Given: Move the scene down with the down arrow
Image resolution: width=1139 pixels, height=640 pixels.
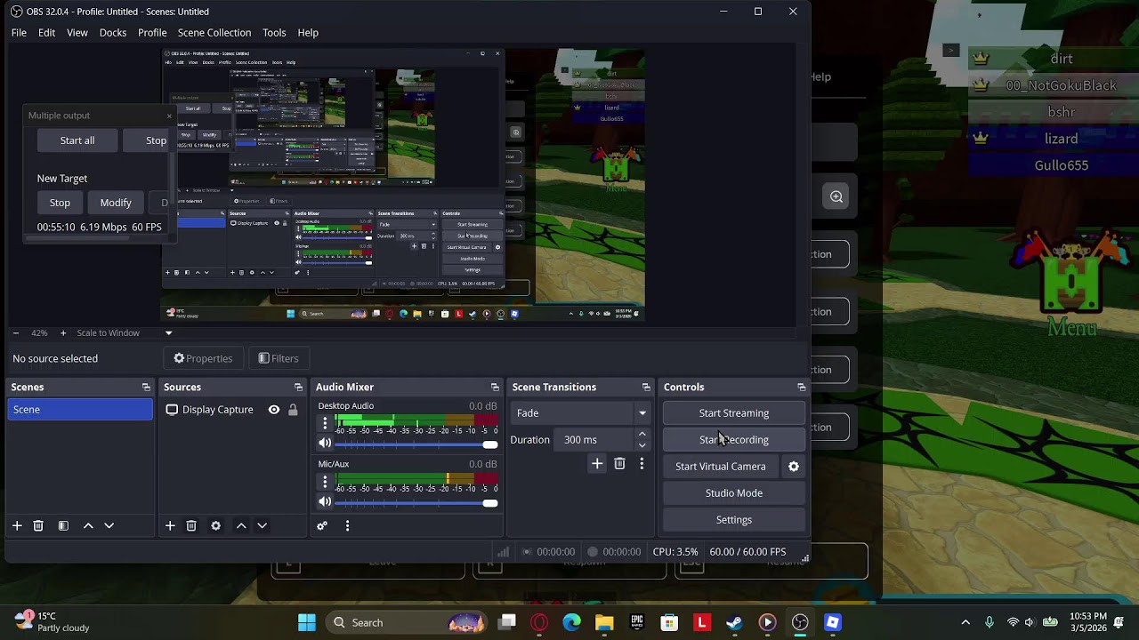Looking at the screenshot, I should pyautogui.click(x=109, y=525).
